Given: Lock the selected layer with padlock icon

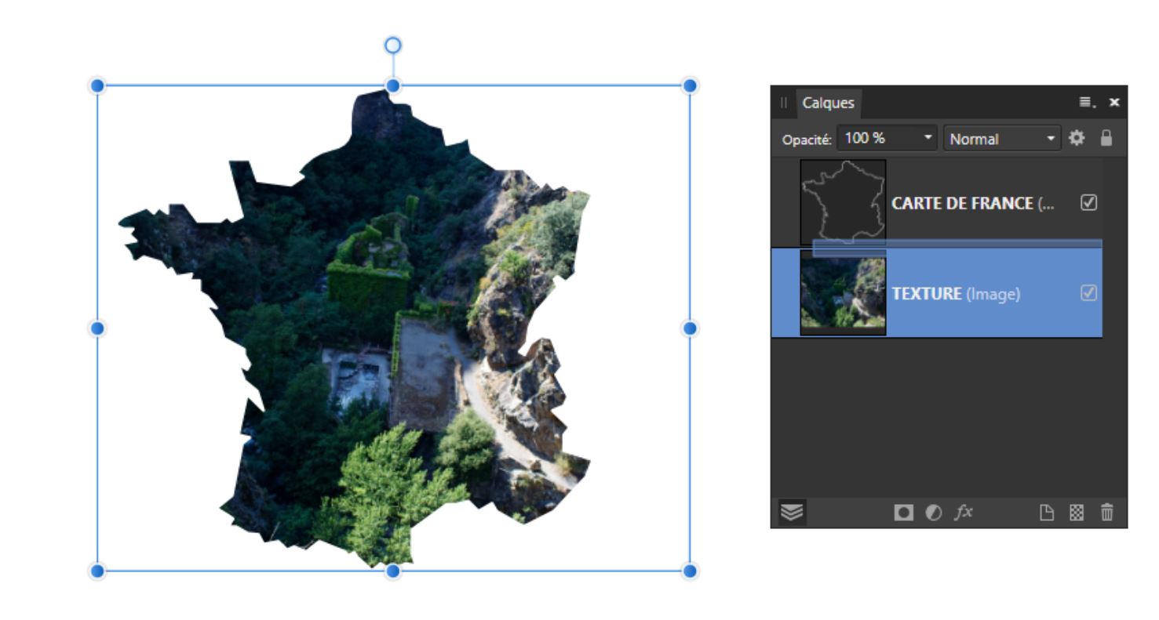Looking at the screenshot, I should [x=1106, y=138].
